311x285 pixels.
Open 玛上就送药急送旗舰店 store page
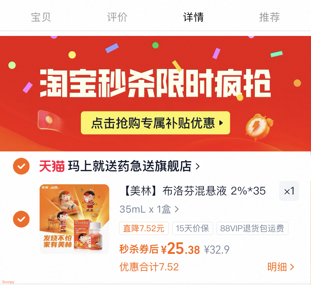tap(130, 166)
